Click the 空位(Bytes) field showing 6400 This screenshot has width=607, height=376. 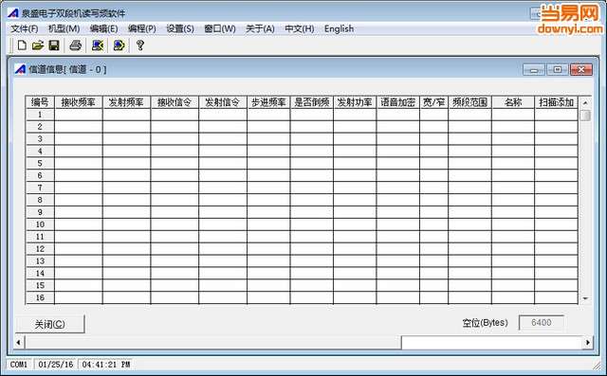[542, 323]
